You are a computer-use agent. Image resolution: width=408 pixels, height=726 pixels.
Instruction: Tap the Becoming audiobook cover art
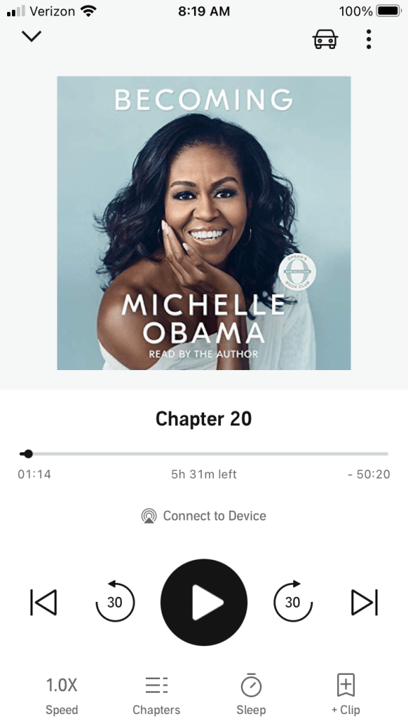(203, 223)
